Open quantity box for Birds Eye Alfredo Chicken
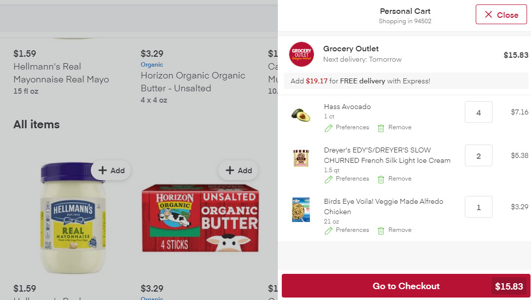Viewport: 531px width, 300px height. coord(478,207)
